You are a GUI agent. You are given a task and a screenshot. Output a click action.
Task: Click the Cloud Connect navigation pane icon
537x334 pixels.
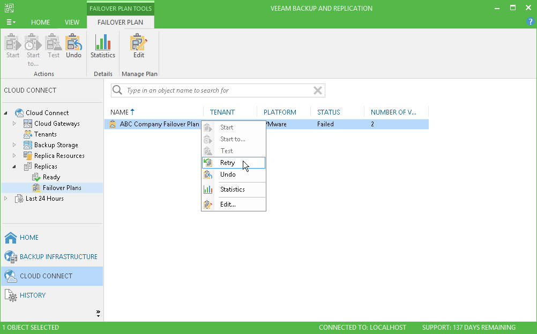[11, 276]
